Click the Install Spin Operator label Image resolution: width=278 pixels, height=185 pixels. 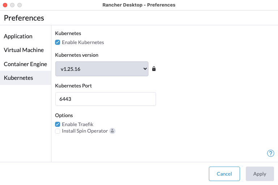coord(85,131)
